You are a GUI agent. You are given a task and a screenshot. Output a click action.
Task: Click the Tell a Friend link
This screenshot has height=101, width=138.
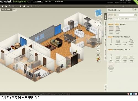click(x=110, y=3)
